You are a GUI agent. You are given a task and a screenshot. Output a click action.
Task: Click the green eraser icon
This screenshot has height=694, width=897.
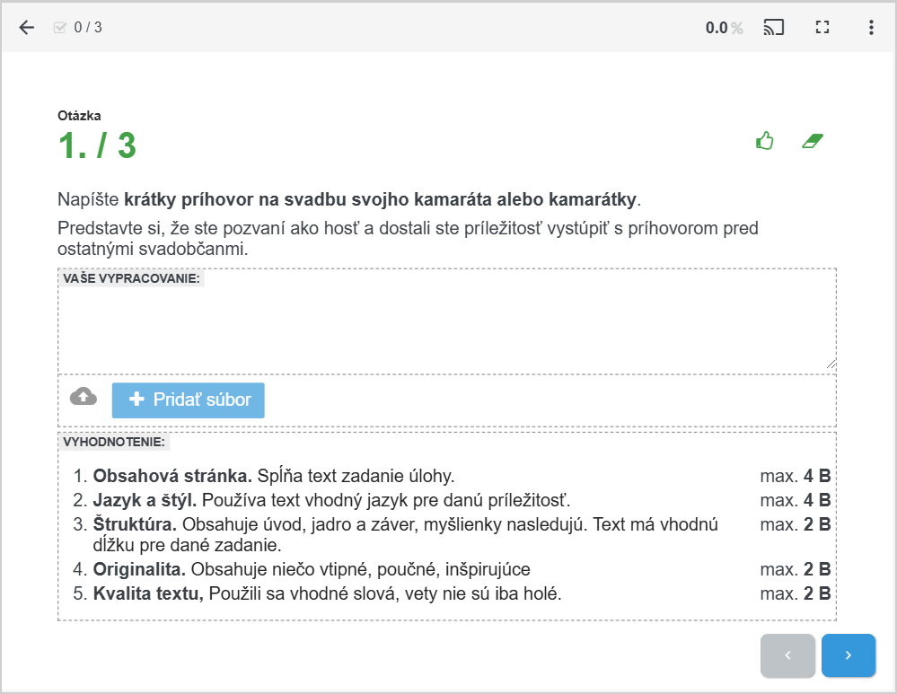(x=813, y=141)
